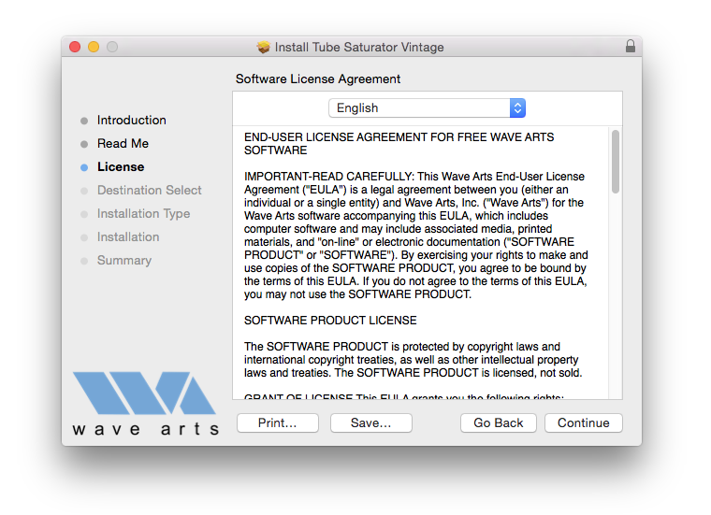The image size is (711, 515).
Task: Click the yellow minimize window button
Action: coord(94,47)
